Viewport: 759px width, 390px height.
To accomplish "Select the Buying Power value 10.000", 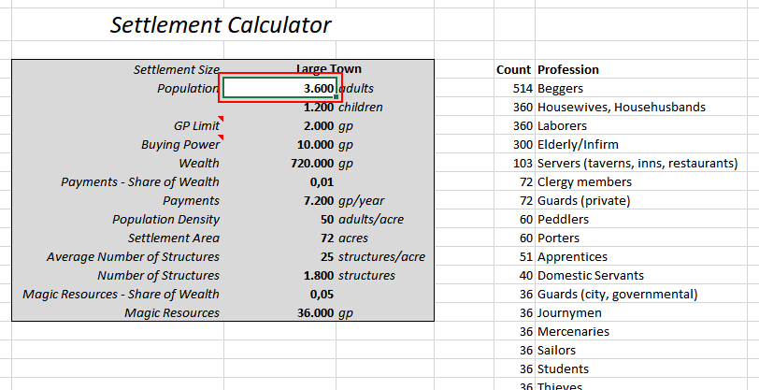I will 280,144.
